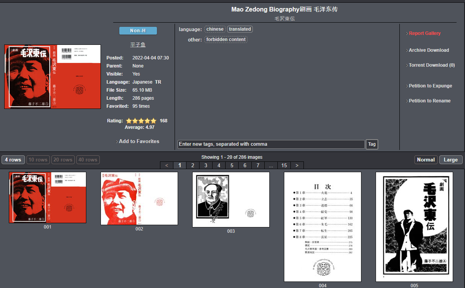This screenshot has height=288, width=465.
Task: Click the rating count 168
Action: pyautogui.click(x=163, y=121)
